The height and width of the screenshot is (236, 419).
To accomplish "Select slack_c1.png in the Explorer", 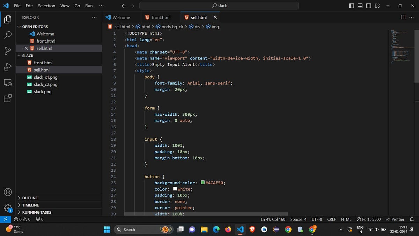I will (x=46, y=77).
